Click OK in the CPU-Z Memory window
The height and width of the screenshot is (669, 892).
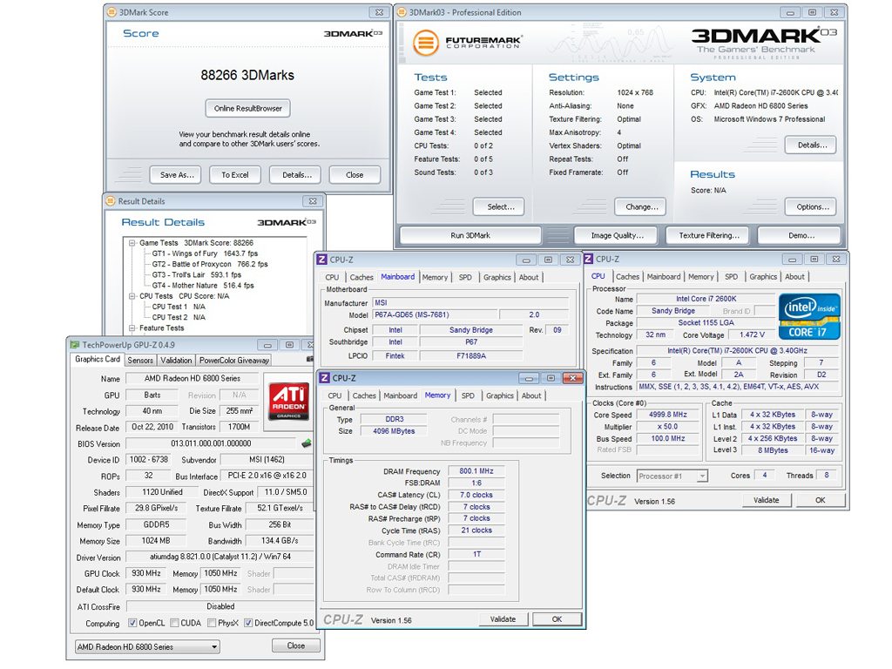tap(557, 619)
